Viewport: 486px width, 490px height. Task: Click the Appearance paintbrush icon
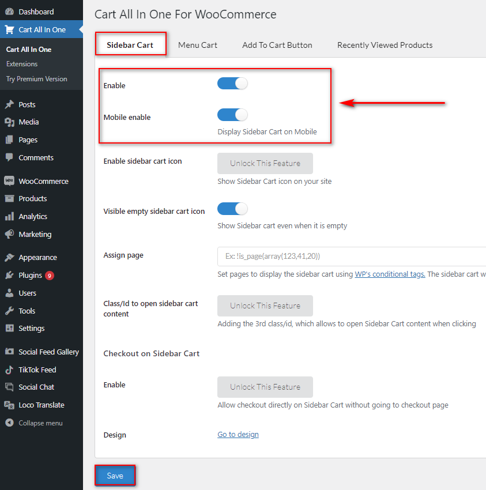tap(9, 258)
